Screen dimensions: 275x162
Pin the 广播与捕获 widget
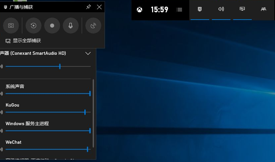[x=88, y=7]
